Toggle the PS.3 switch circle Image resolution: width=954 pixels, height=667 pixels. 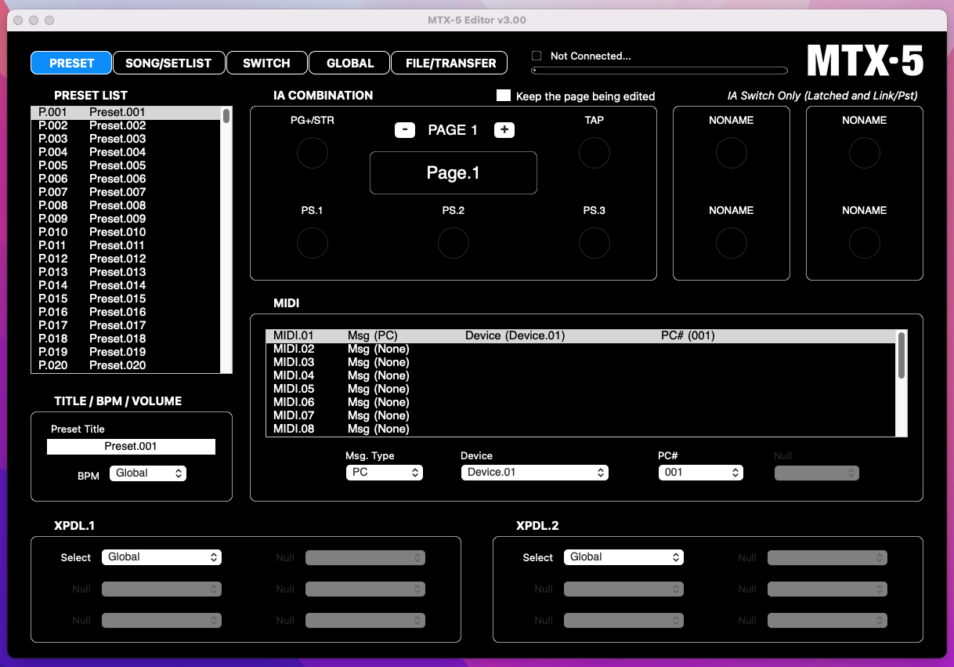click(x=594, y=243)
